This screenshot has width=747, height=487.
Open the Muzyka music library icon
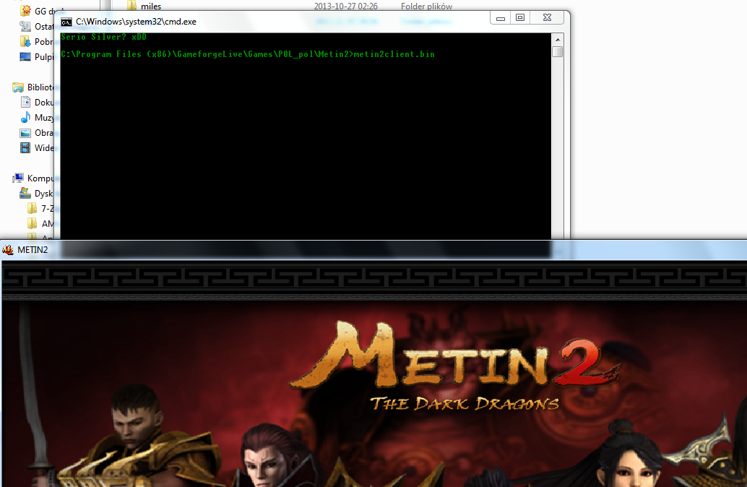(25, 117)
